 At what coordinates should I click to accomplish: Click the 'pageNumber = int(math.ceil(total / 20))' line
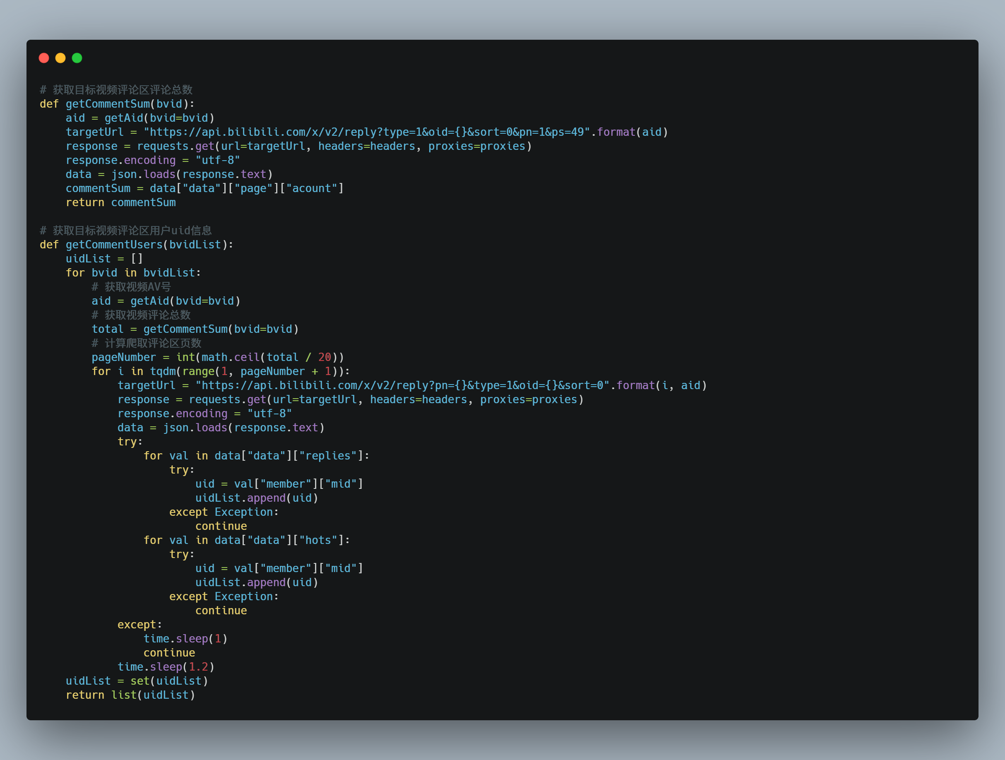point(218,358)
